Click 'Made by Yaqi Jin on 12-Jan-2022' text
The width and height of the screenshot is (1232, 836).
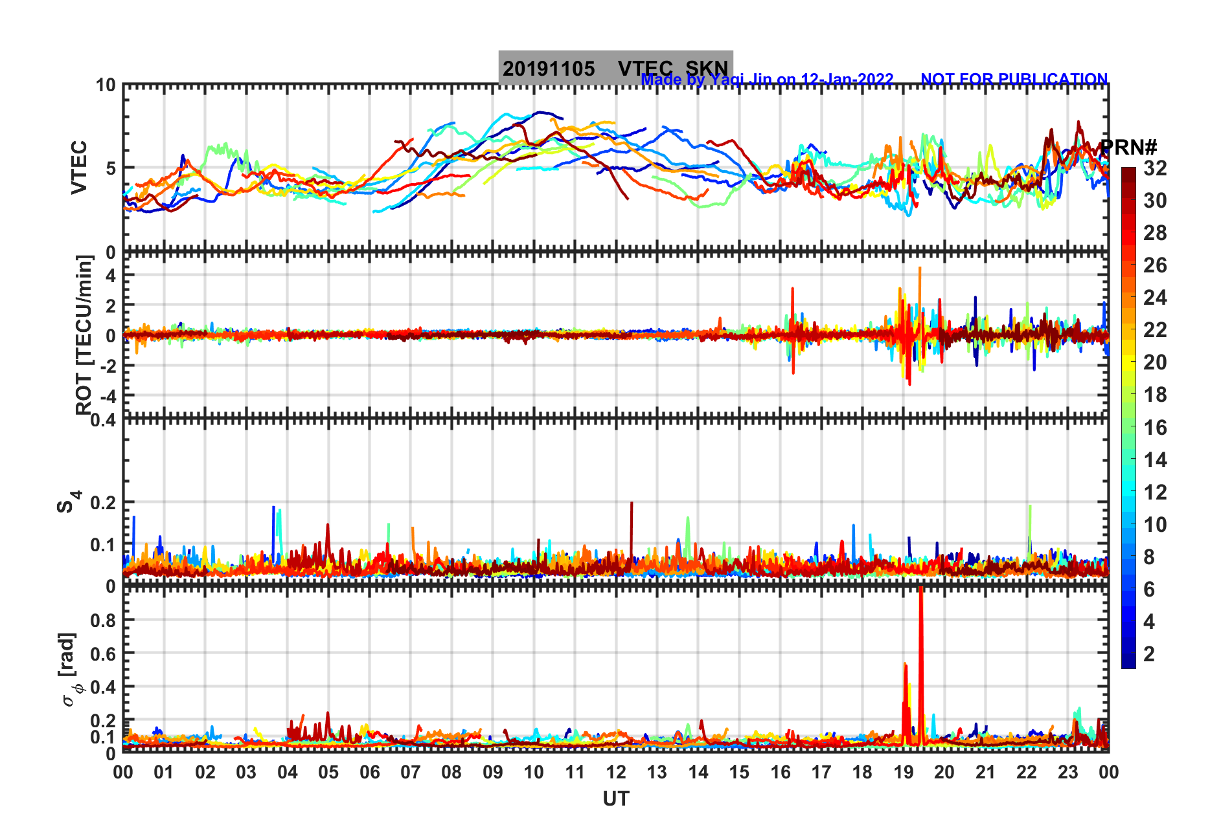[x=767, y=80]
